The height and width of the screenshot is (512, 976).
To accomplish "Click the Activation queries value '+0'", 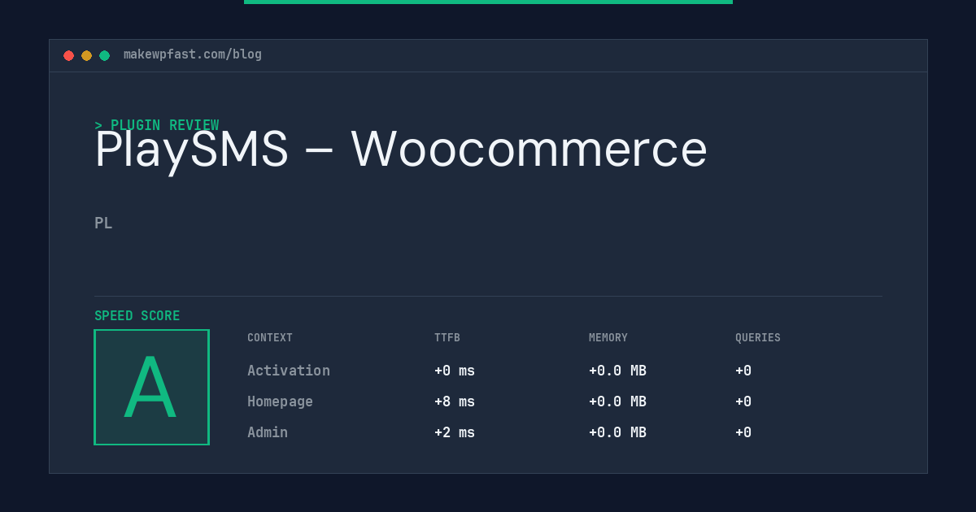I will point(743,371).
